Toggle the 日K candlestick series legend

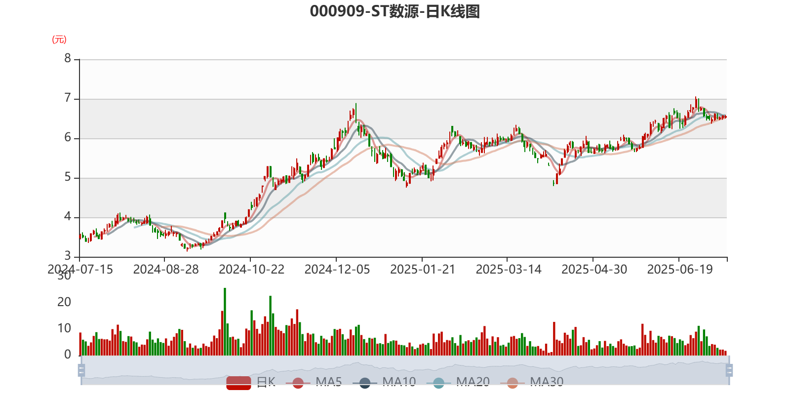pos(251,382)
